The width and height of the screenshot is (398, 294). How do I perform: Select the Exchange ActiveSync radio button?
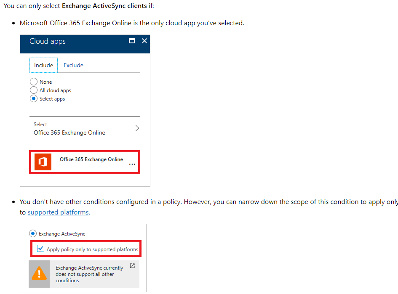[33, 233]
